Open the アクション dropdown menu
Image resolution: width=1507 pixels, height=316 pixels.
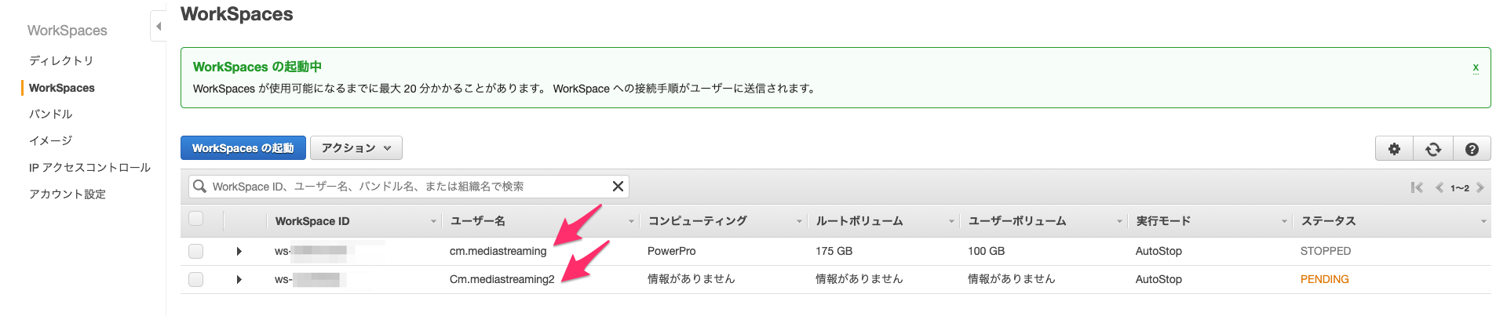tap(356, 148)
